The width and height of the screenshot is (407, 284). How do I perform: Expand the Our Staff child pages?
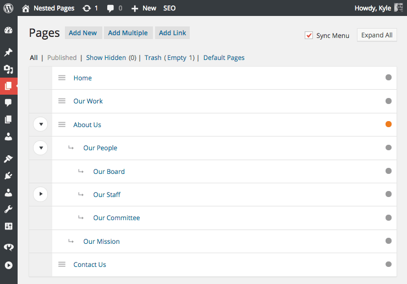pos(41,194)
